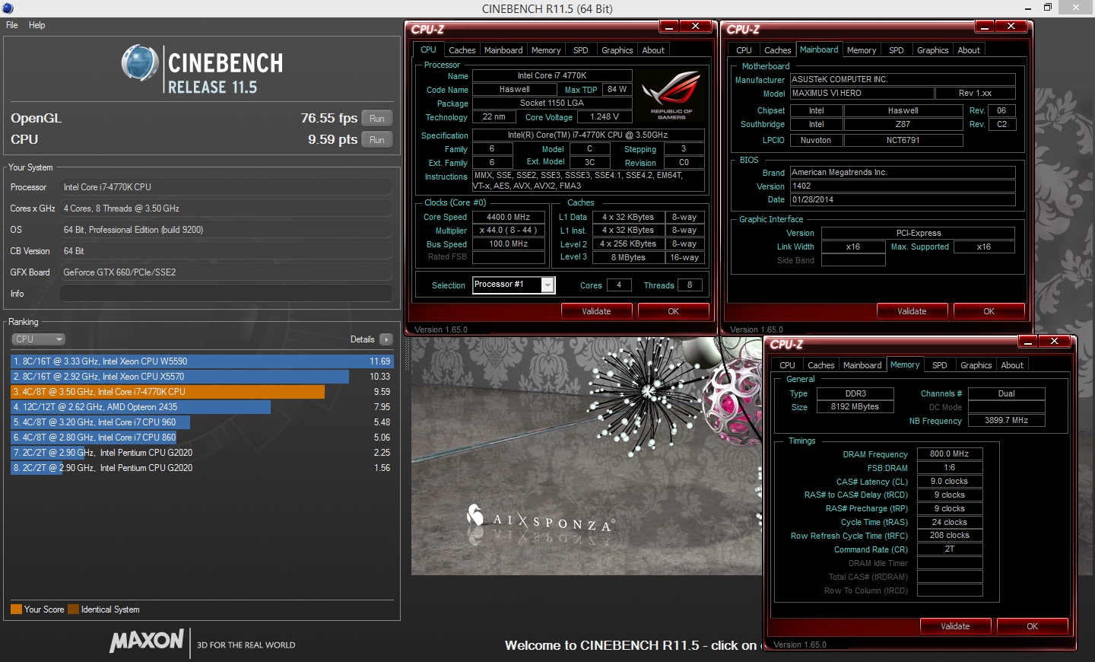Viewport: 1095px width, 662px height.
Task: Run the CPU benchmark
Action: 377,140
